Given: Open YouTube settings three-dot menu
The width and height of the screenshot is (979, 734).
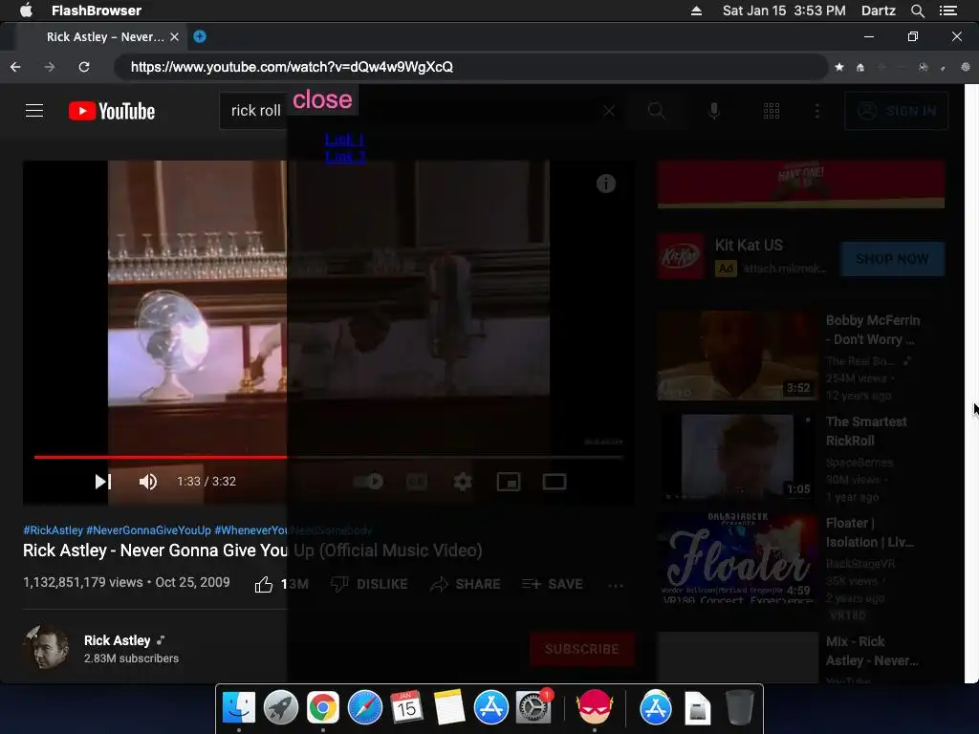Looking at the screenshot, I should coord(817,111).
